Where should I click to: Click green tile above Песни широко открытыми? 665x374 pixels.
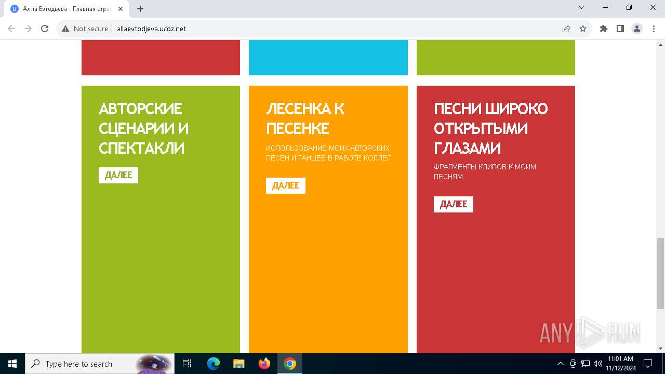[x=496, y=58]
